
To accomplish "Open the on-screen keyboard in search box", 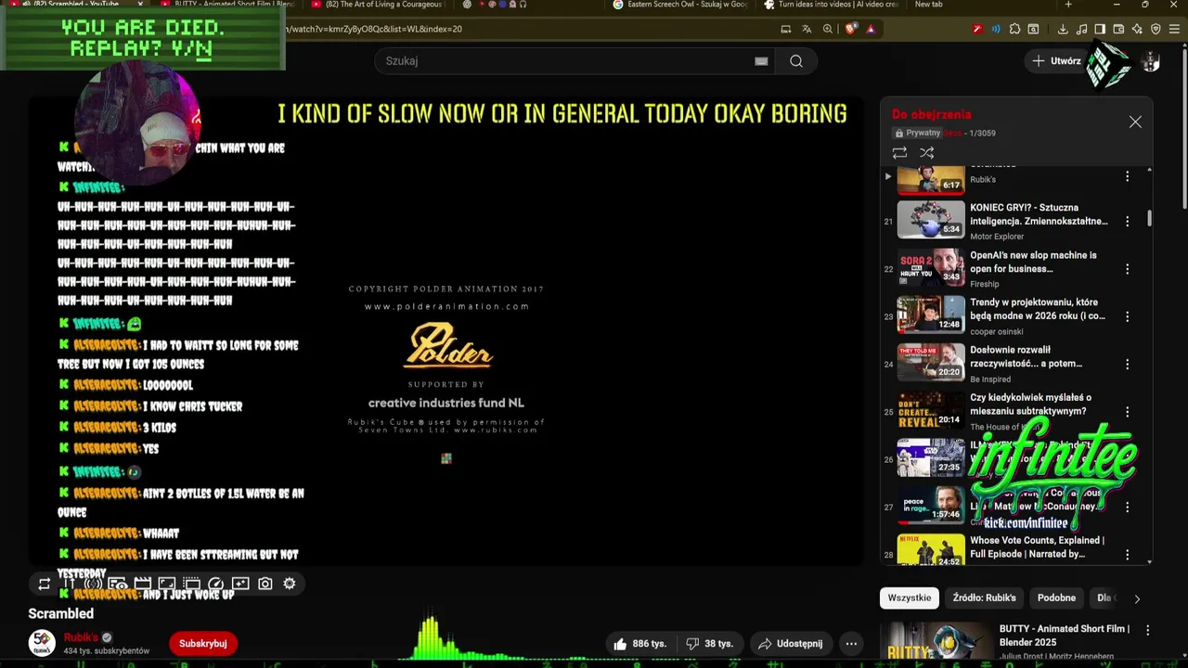I will click(x=761, y=61).
